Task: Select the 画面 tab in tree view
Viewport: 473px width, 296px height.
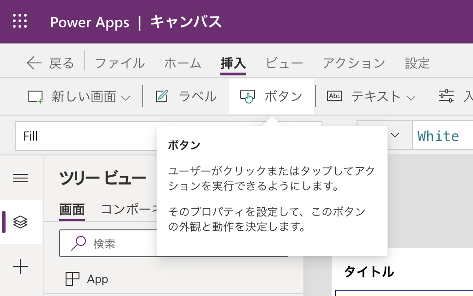Action: (72, 210)
